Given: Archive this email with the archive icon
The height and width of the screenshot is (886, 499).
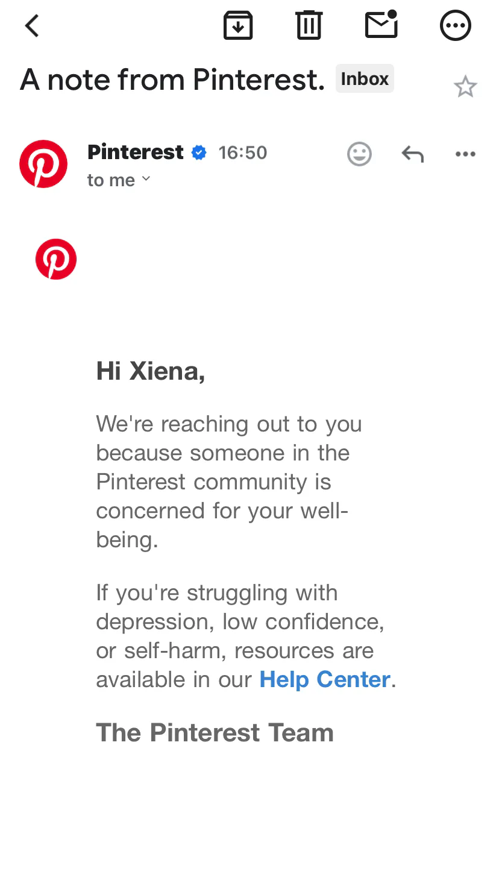Looking at the screenshot, I should pos(238,26).
